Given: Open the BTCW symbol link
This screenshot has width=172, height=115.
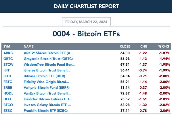Looking at the screenshot, I should click(8, 65).
